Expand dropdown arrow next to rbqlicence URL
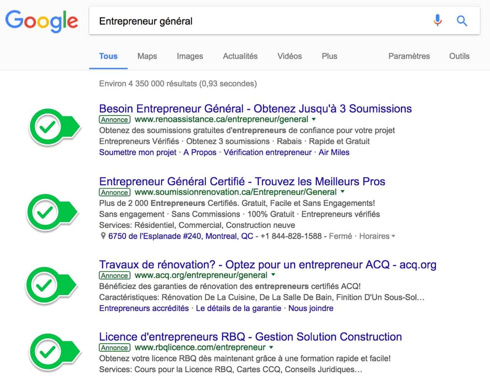The image size is (490, 391). coord(271,348)
